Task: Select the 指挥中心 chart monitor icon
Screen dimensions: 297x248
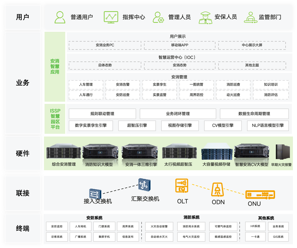Action: [x=111, y=17]
